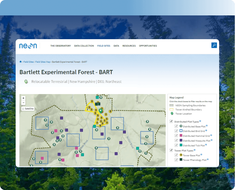Open help icon beside Distributed Tick Plot
This screenshot has height=190, width=235.
tap(206, 145)
